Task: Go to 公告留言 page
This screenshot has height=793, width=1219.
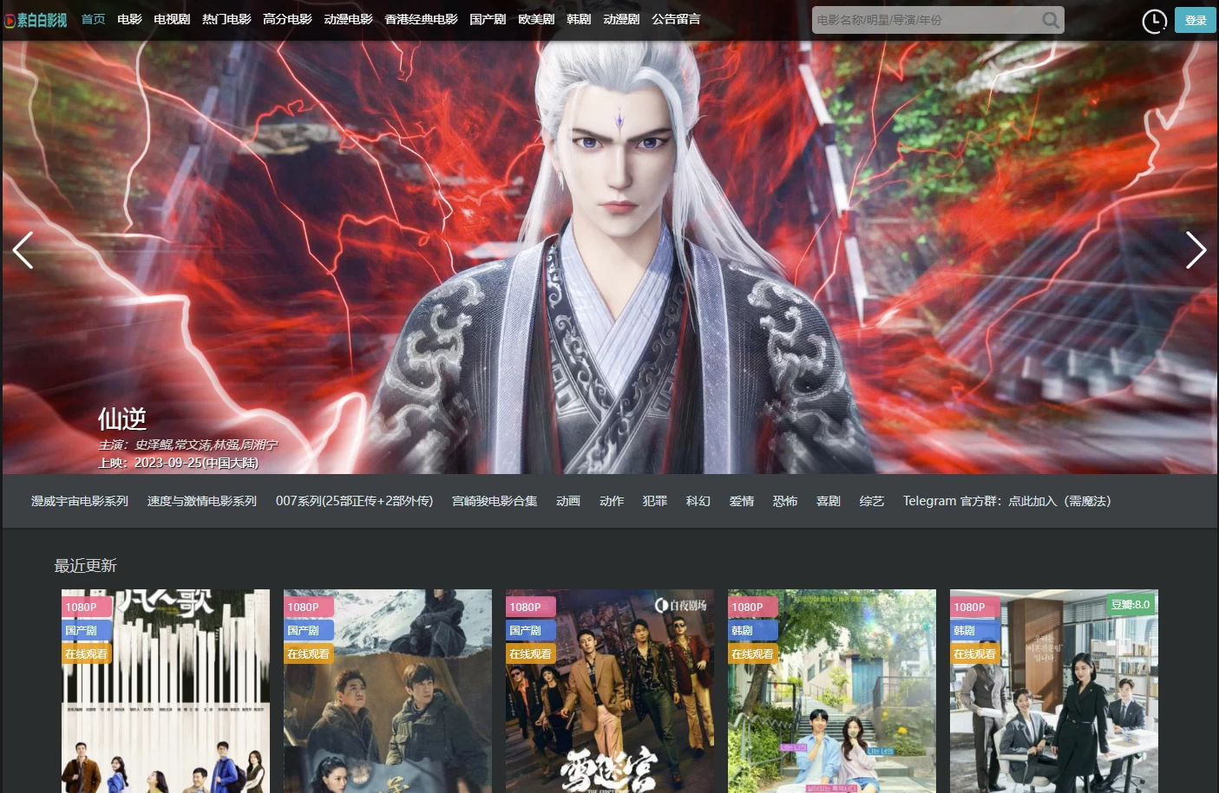Action: [x=676, y=19]
